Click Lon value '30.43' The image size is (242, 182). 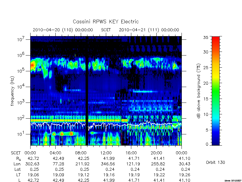[184, 164]
